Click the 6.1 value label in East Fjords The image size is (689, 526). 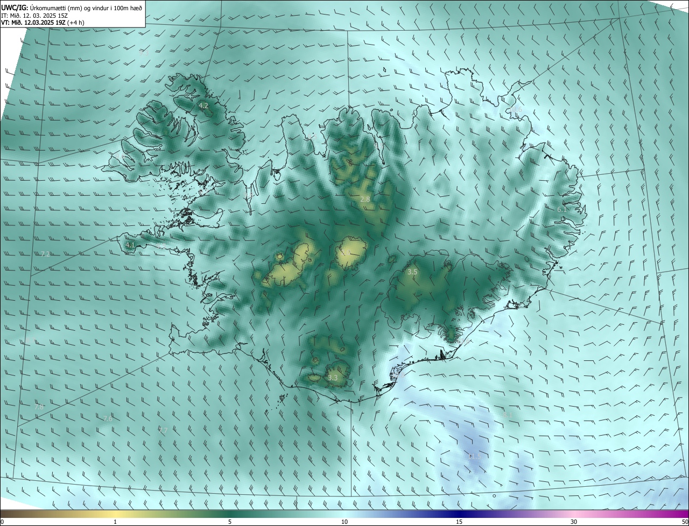(x=561, y=209)
